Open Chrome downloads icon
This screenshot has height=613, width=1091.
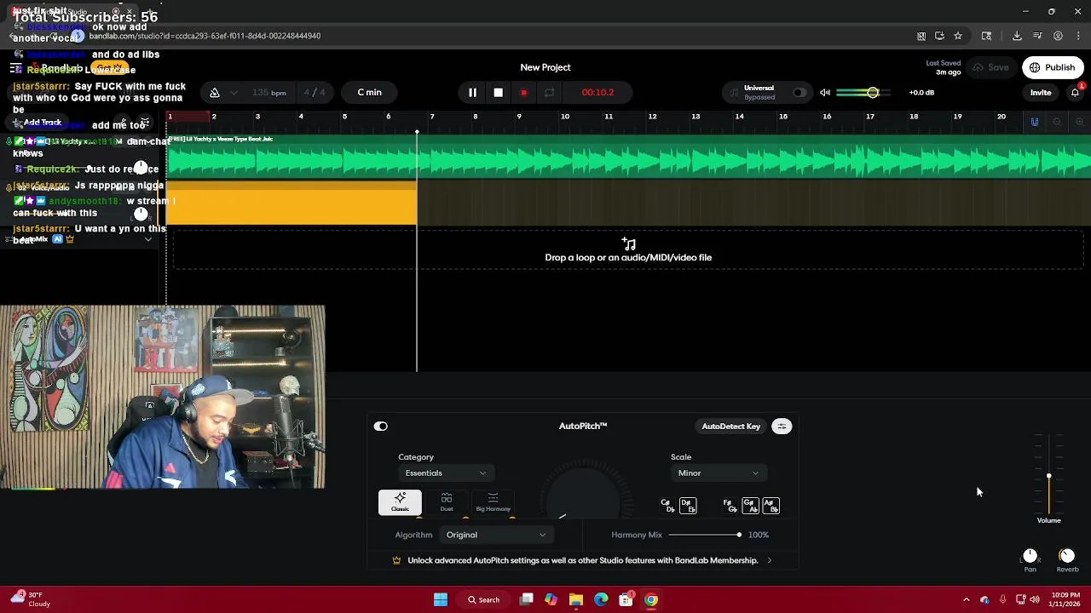pyautogui.click(x=1017, y=36)
